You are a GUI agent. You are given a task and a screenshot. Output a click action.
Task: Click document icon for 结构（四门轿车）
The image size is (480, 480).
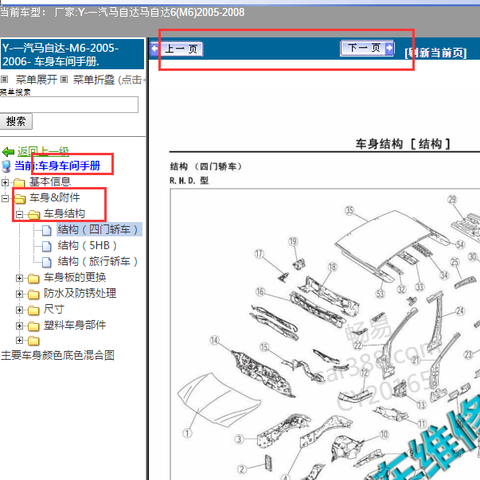(x=46, y=230)
